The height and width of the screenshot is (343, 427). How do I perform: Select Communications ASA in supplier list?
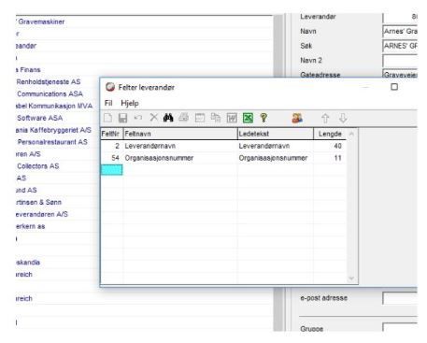[x=50, y=93]
